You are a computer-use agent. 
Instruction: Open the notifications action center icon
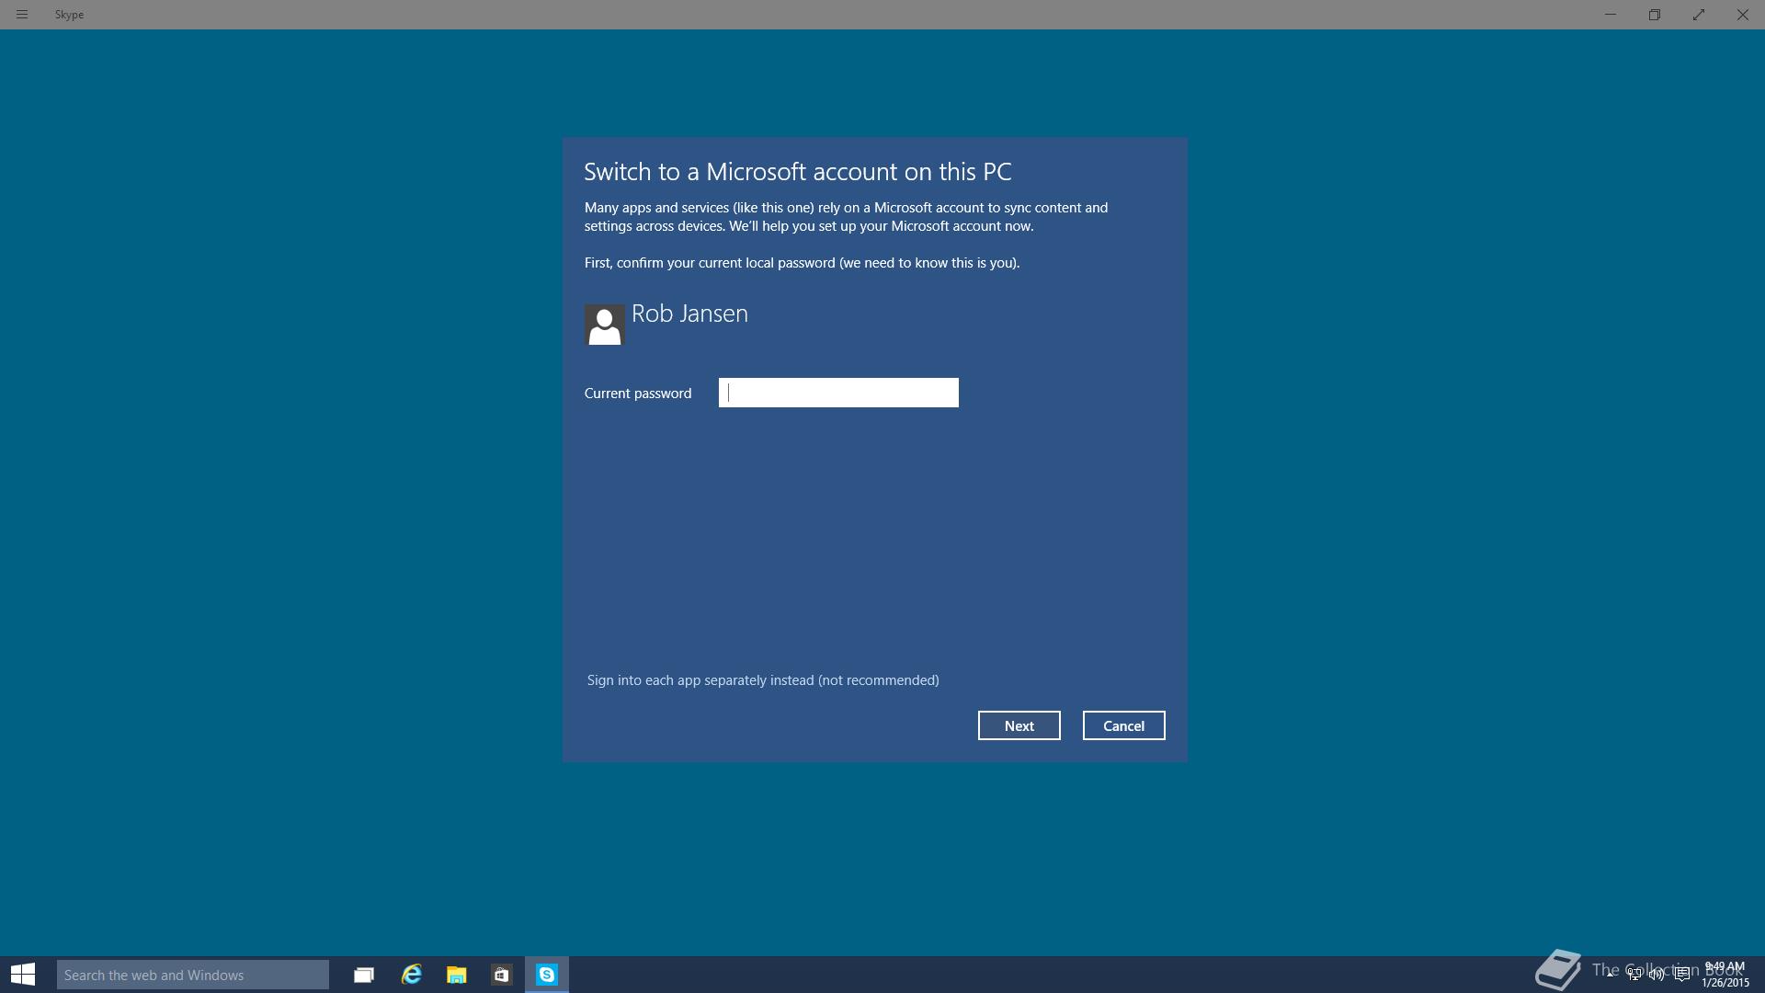(x=1682, y=975)
